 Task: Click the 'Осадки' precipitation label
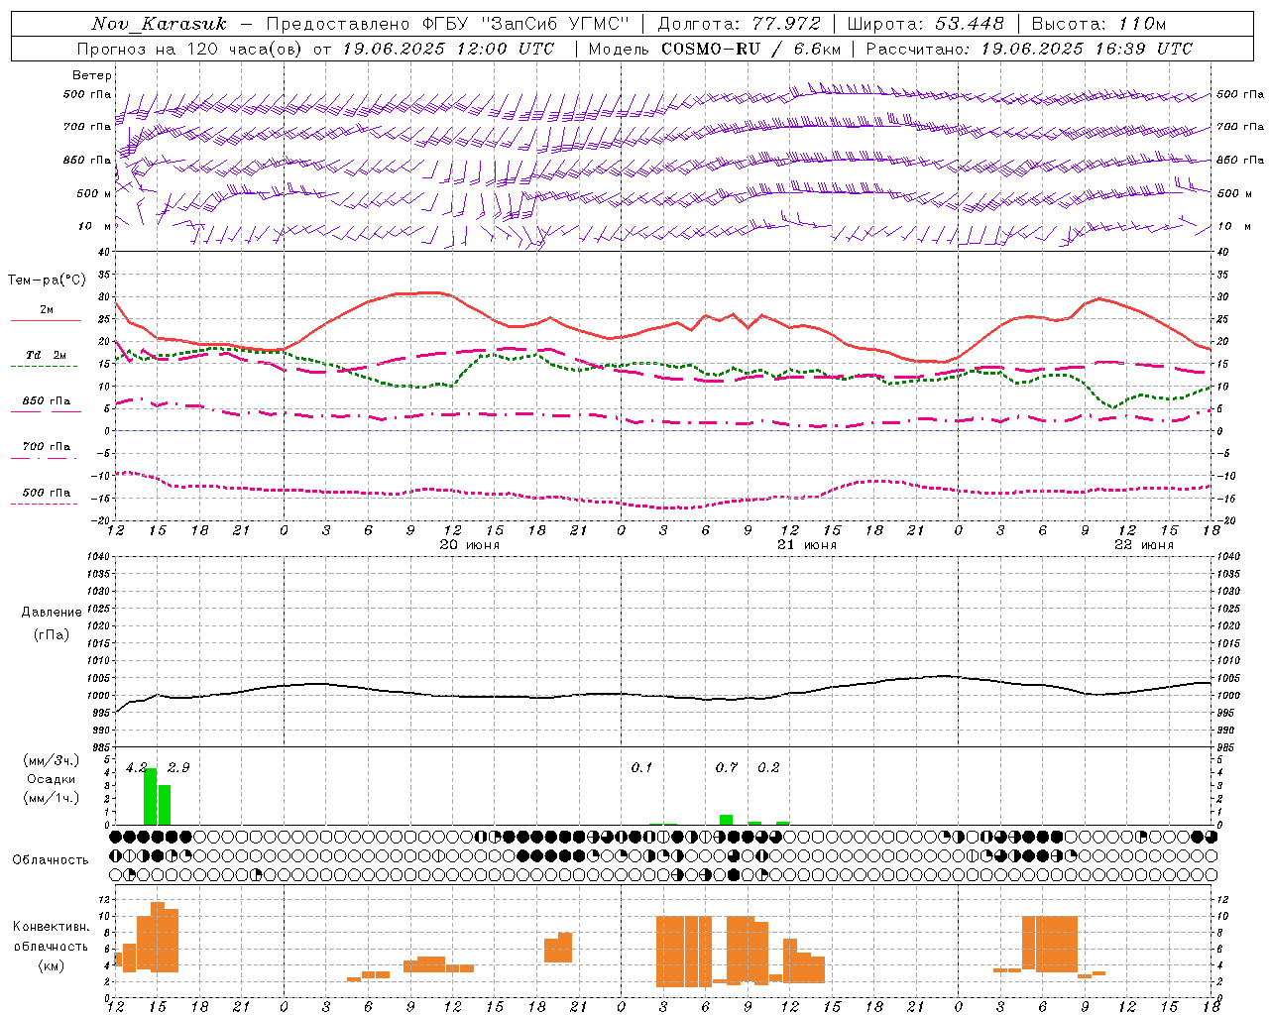(52, 779)
